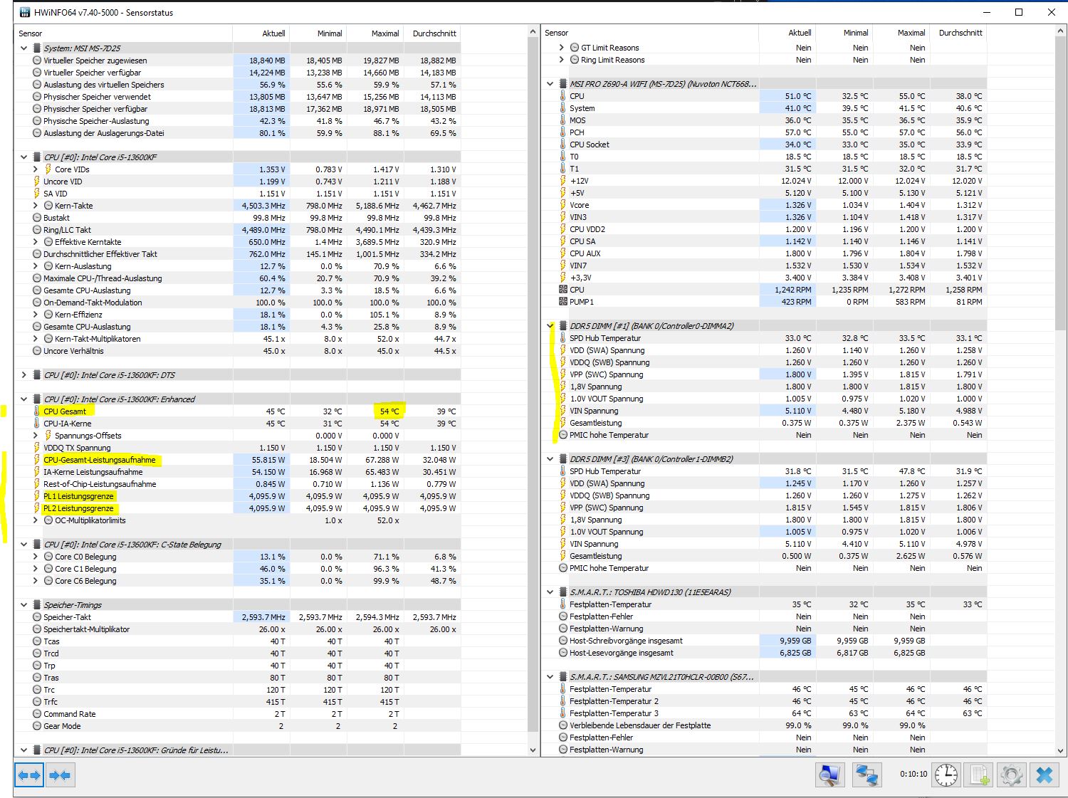Click the thermometer icon beside Festplatten-Temperatur 3
Screen dimensions: 1068x798
click(x=562, y=713)
